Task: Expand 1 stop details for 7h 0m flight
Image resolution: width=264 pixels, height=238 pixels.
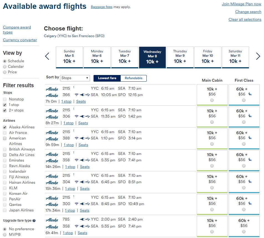Action: (66, 101)
